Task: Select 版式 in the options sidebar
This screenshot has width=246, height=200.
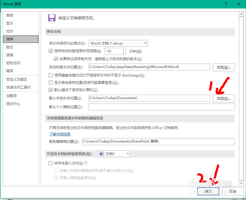Action: [21, 47]
